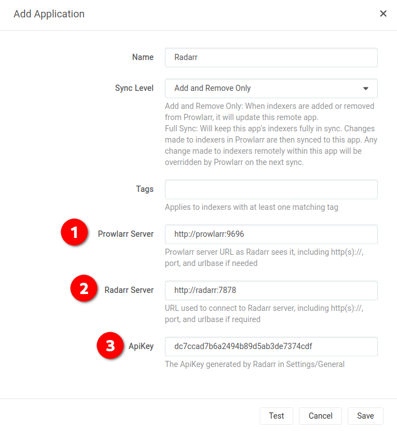Close the Add Application dialog
Image resolution: width=397 pixels, height=431 pixels.
[x=383, y=13]
